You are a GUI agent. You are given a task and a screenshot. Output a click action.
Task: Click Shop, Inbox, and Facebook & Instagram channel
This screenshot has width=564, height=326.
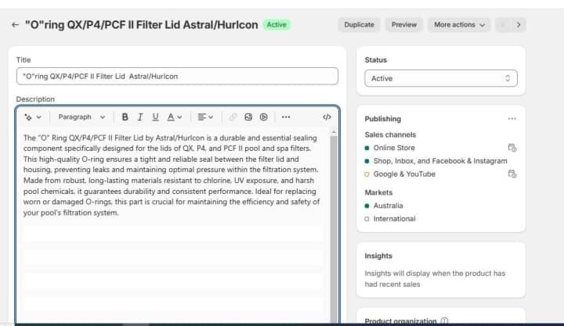click(440, 161)
